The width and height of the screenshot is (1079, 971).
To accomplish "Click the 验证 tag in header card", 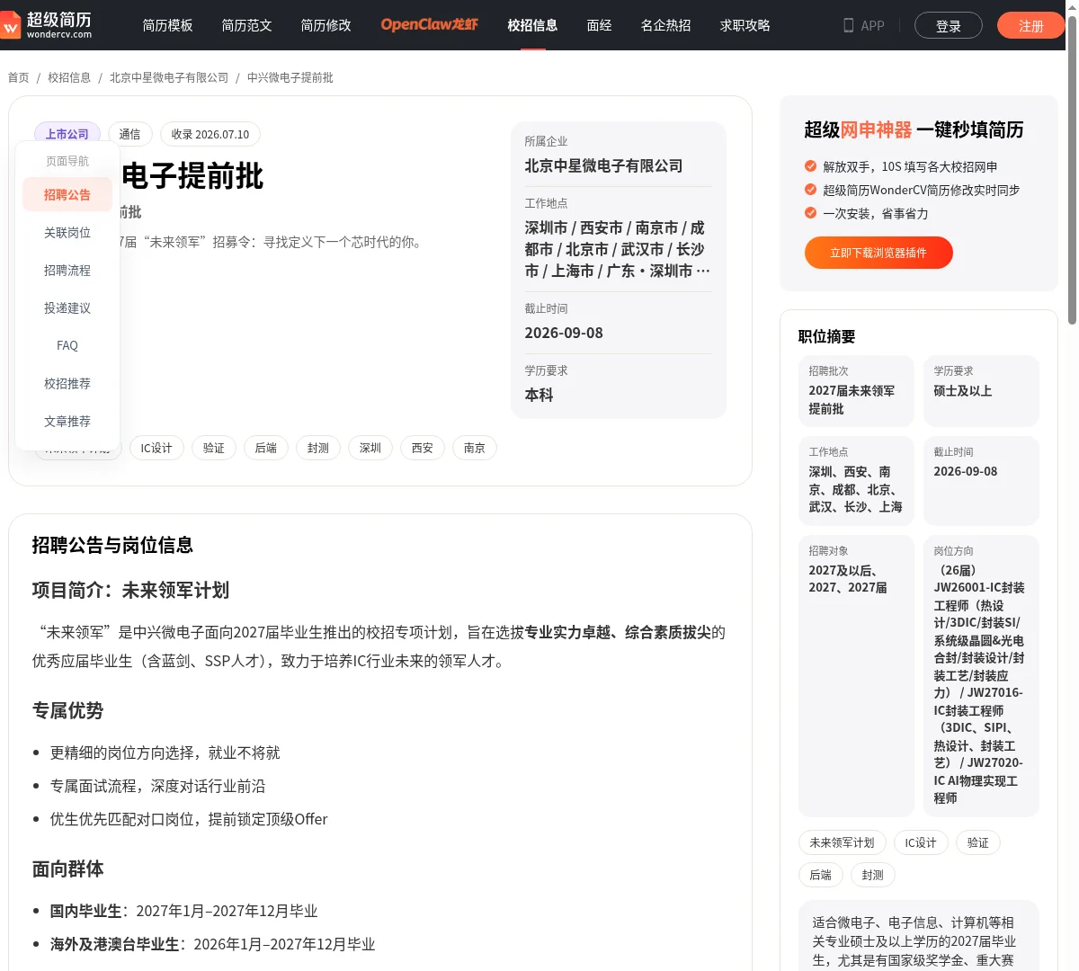I will pyautogui.click(x=214, y=448).
